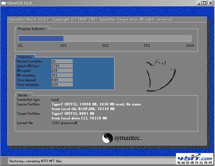This screenshot has height=166, width=215.
Task: Click the 'Time elapsed' label
Action: [26, 80]
